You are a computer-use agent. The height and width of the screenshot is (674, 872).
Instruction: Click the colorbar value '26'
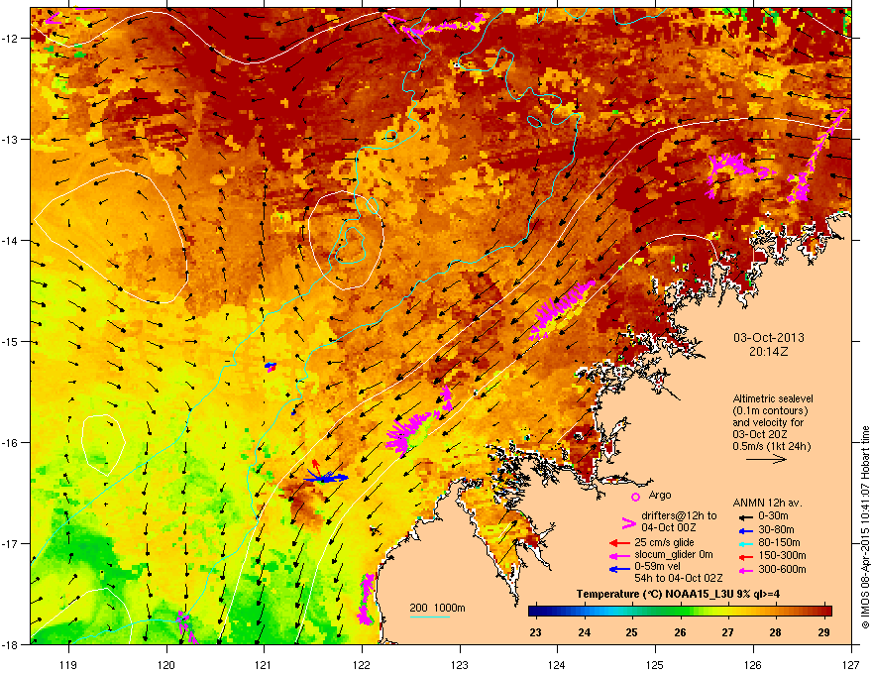(x=680, y=632)
